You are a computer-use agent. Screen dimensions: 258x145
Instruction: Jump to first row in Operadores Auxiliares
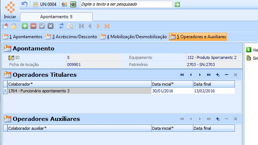pyautogui.click(x=182, y=119)
